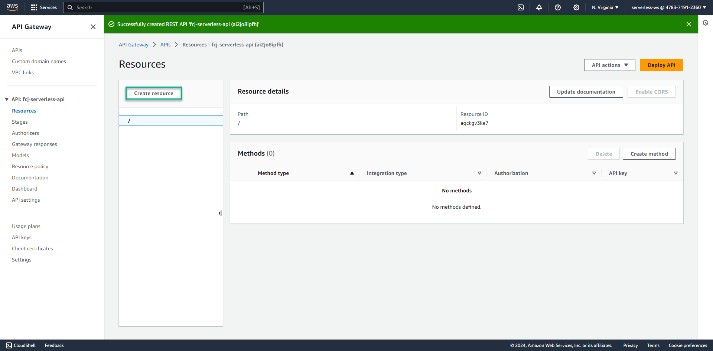Screen dimensions: 713x351
Task: Sort by Authorization column
Action: pyautogui.click(x=594, y=173)
